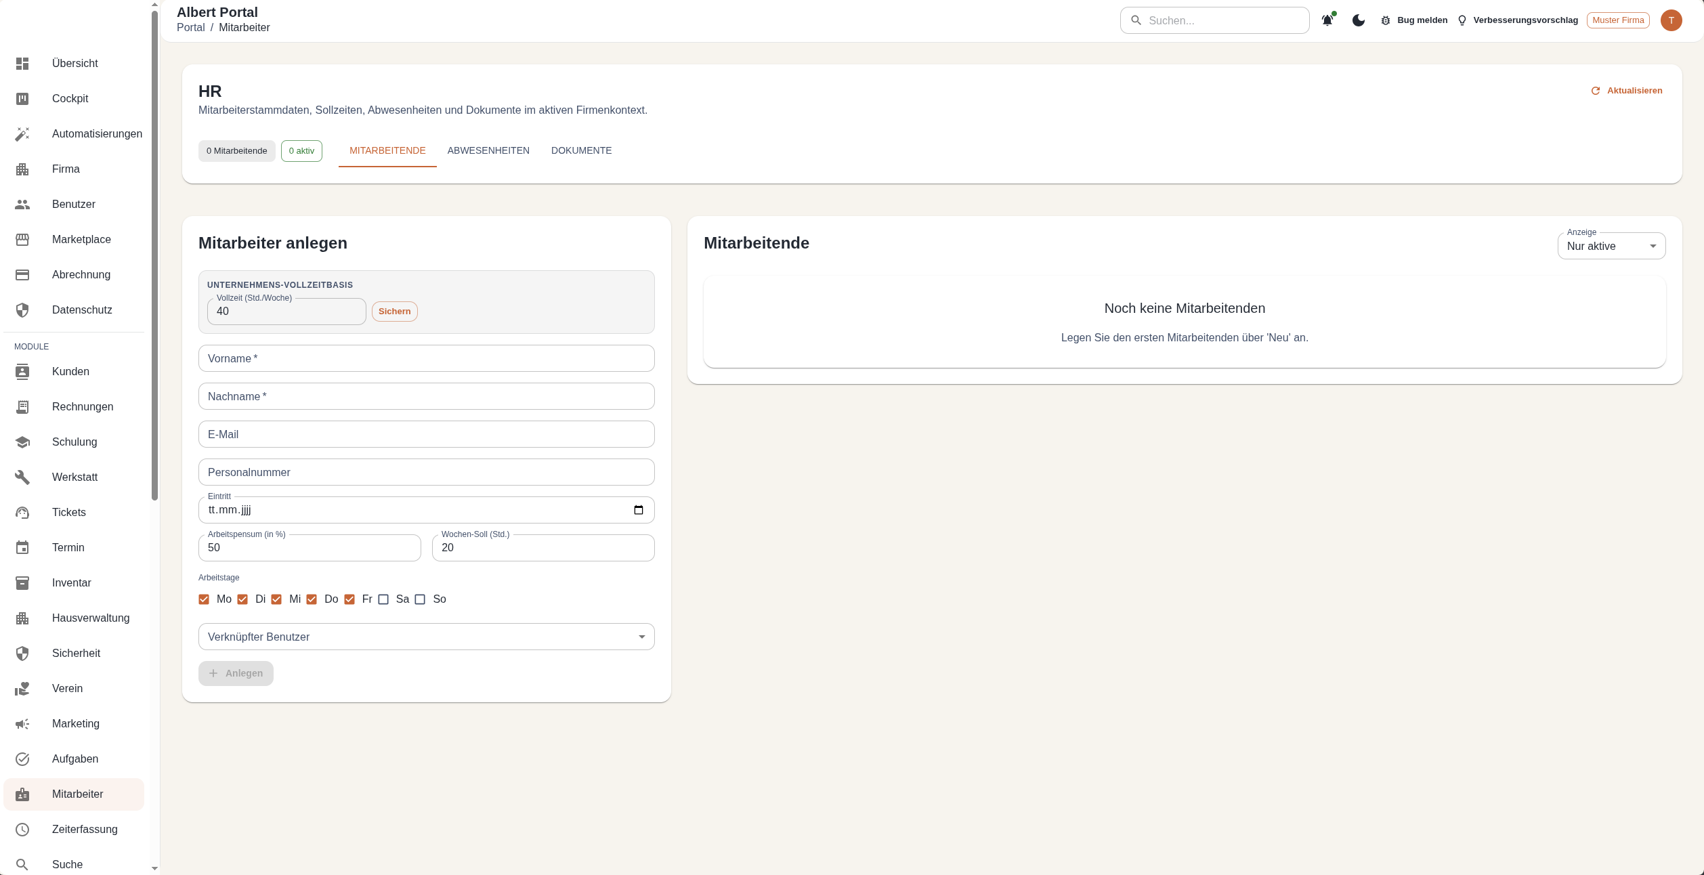Click the Verbesserungsvorschlag button
This screenshot has width=1704, height=875.
[1518, 20]
